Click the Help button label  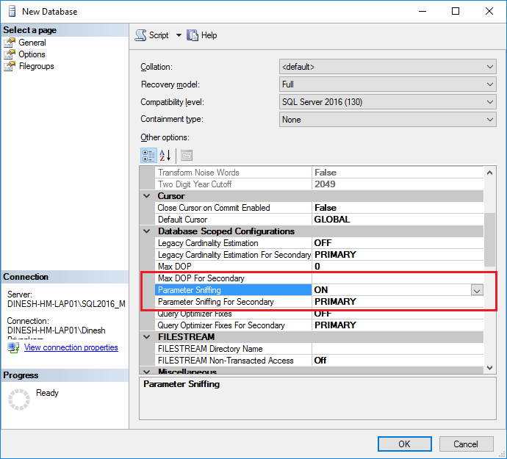[209, 35]
